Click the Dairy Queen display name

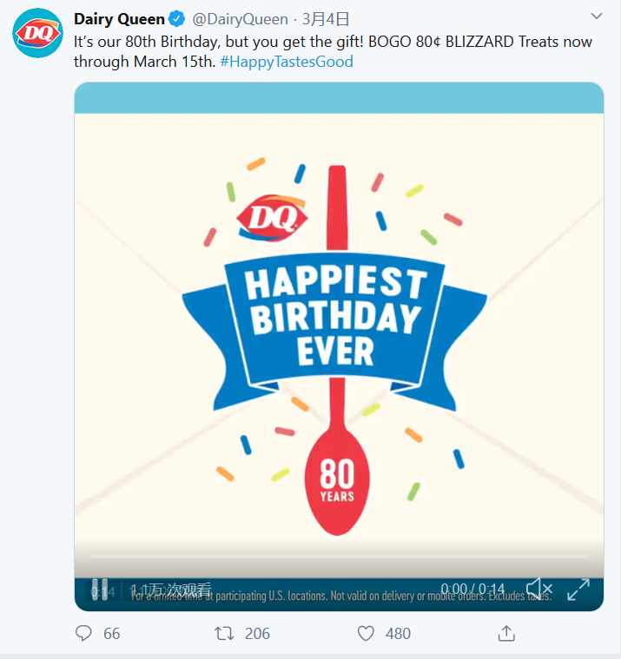pyautogui.click(x=119, y=18)
